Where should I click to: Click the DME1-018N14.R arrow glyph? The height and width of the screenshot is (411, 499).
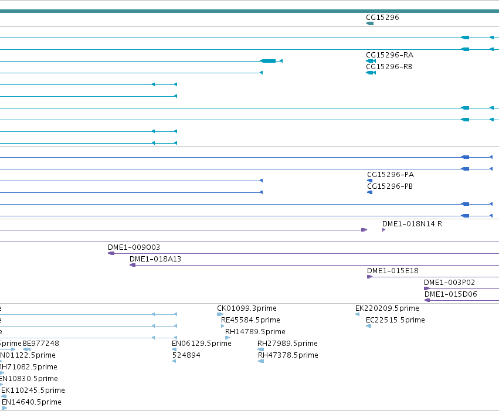pos(384,230)
